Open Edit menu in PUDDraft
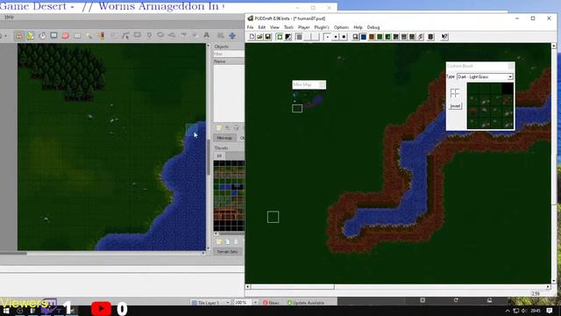561x316 pixels. (x=262, y=27)
